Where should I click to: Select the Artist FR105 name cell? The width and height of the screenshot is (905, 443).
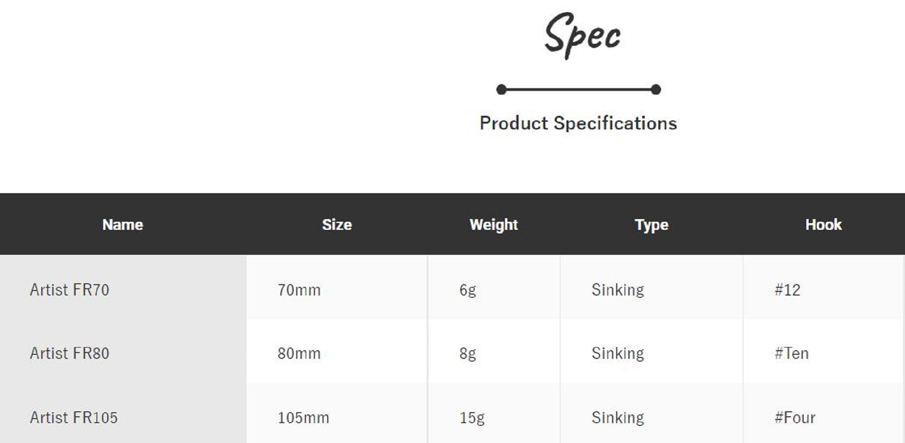pyautogui.click(x=74, y=417)
